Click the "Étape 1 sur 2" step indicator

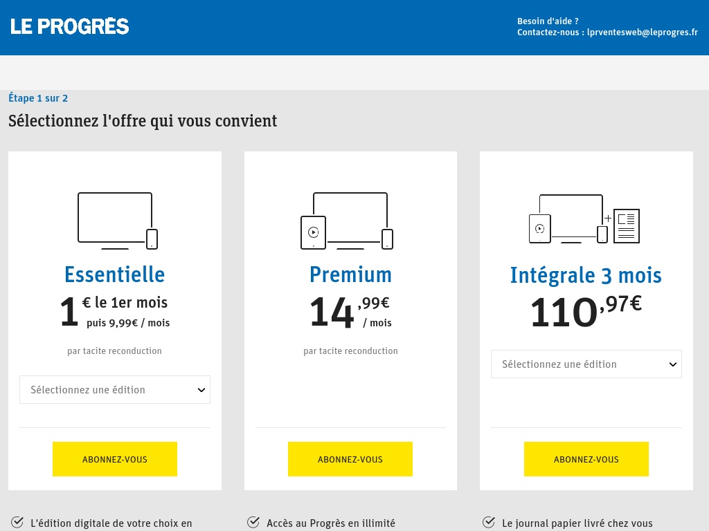[x=38, y=98]
